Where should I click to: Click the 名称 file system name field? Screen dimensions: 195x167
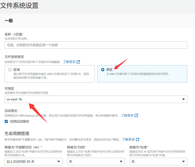[x=96, y=45]
